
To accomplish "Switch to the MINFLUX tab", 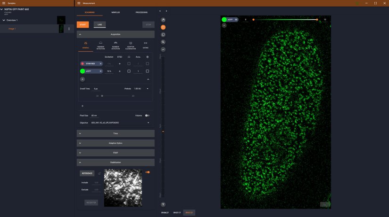I will [x=116, y=12].
